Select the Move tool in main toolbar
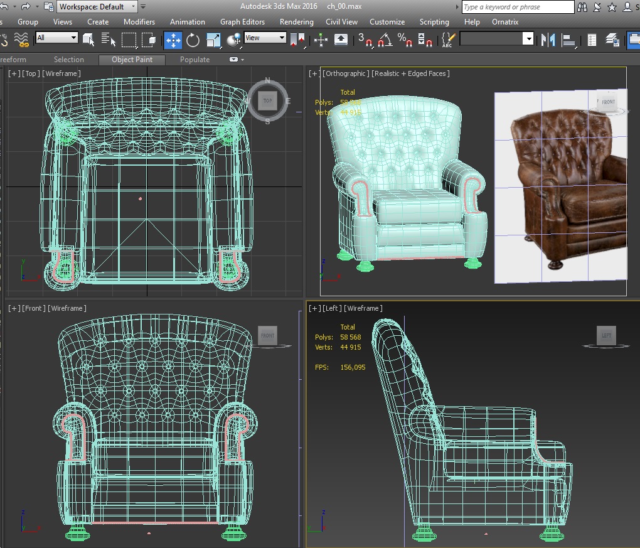 click(x=173, y=40)
